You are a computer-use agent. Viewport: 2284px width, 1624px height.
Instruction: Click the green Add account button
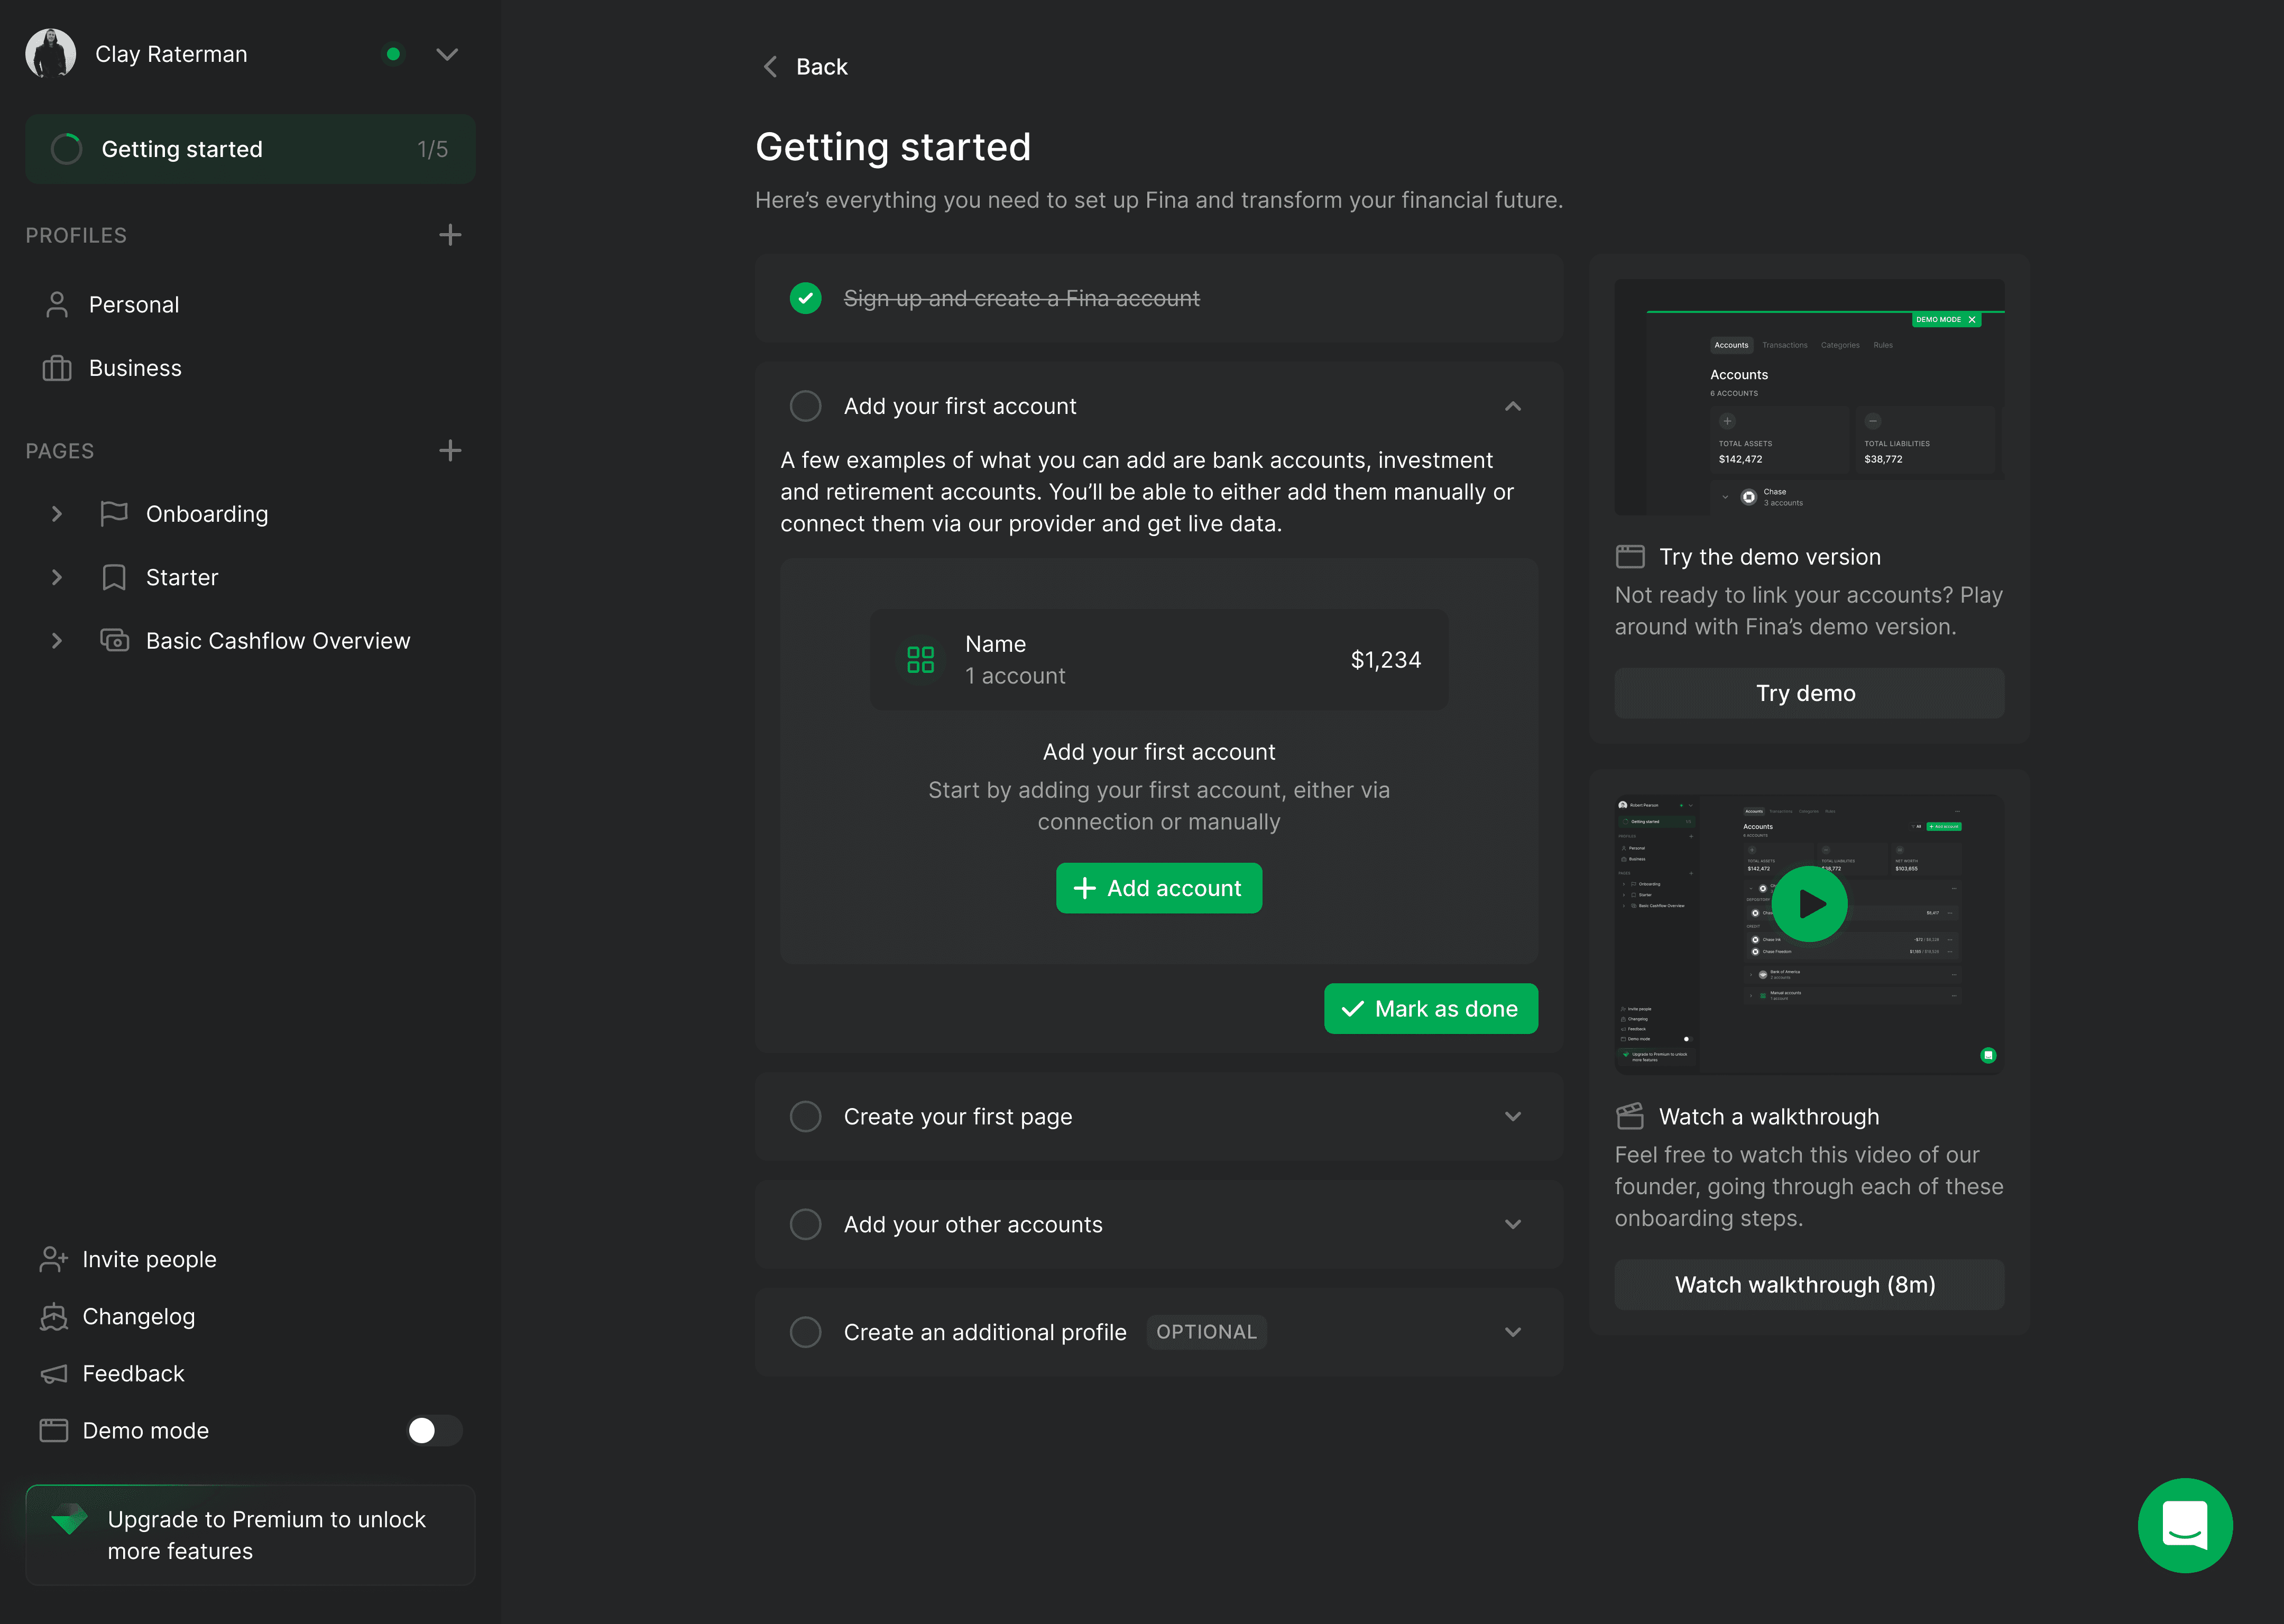point(1158,888)
